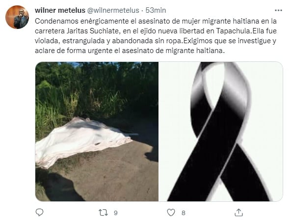
Task: Click the like count 8
Action: (184, 213)
